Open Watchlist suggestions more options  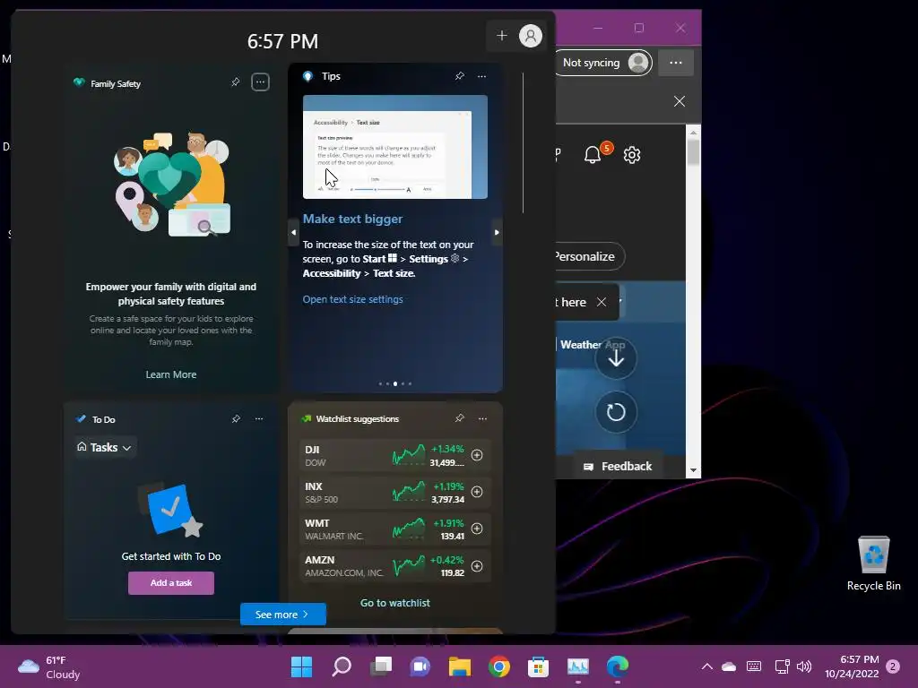coord(482,418)
